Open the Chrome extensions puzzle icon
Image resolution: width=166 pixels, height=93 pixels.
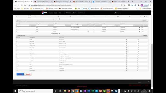(139, 5)
